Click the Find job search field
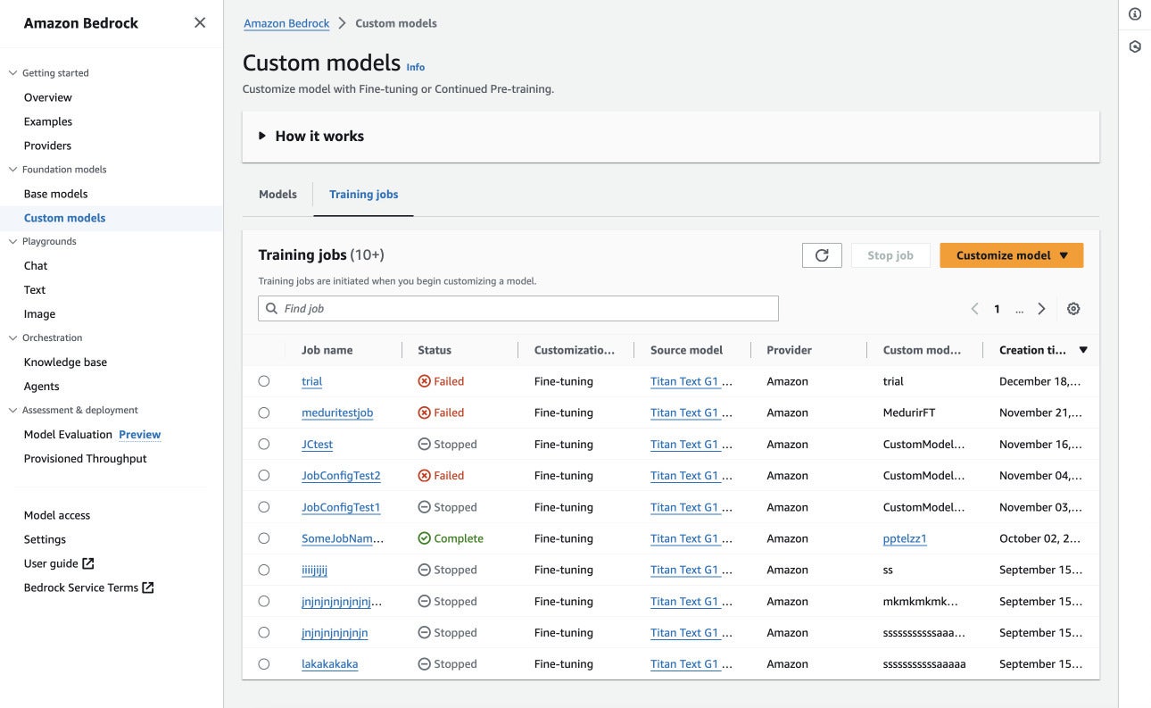Viewport: 1151px width, 708px height. click(x=518, y=309)
